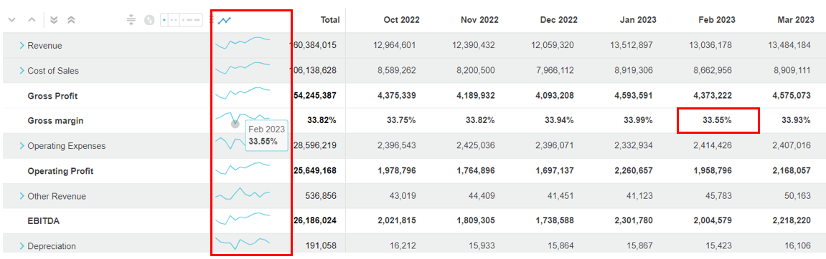
Task: Select the Gross margin Feb 2023 cell
Action: (x=718, y=120)
